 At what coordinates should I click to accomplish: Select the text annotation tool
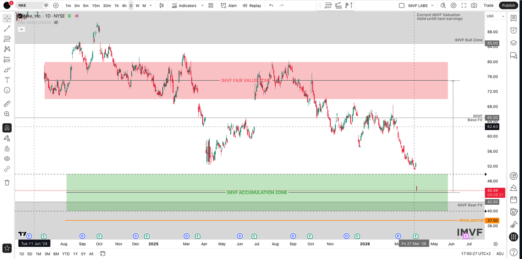[7, 80]
